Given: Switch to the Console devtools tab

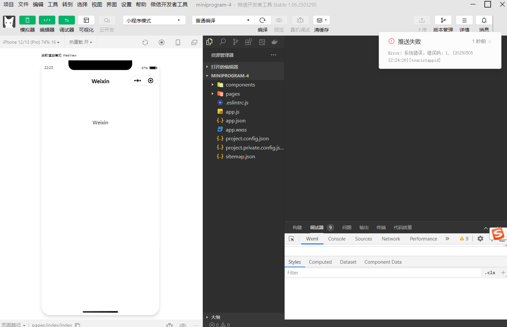Looking at the screenshot, I should point(337,239).
